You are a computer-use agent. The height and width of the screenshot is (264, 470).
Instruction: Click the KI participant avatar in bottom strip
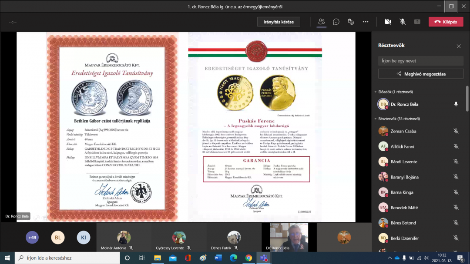pos(83,238)
